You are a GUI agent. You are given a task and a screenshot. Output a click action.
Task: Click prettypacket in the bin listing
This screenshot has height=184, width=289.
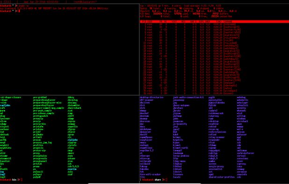[x=41, y=116]
